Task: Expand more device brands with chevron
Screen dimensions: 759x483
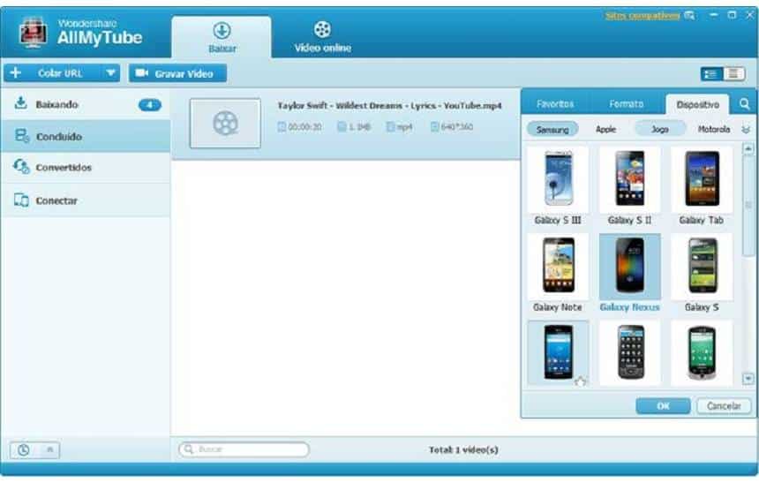Action: tap(746, 130)
